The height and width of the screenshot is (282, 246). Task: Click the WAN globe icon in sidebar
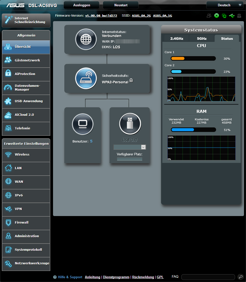point(9,181)
